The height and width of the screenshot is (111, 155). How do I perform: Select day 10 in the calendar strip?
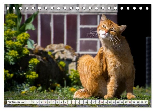(65, 102)
